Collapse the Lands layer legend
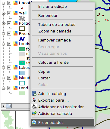 pyautogui.click(x=4, y=44)
